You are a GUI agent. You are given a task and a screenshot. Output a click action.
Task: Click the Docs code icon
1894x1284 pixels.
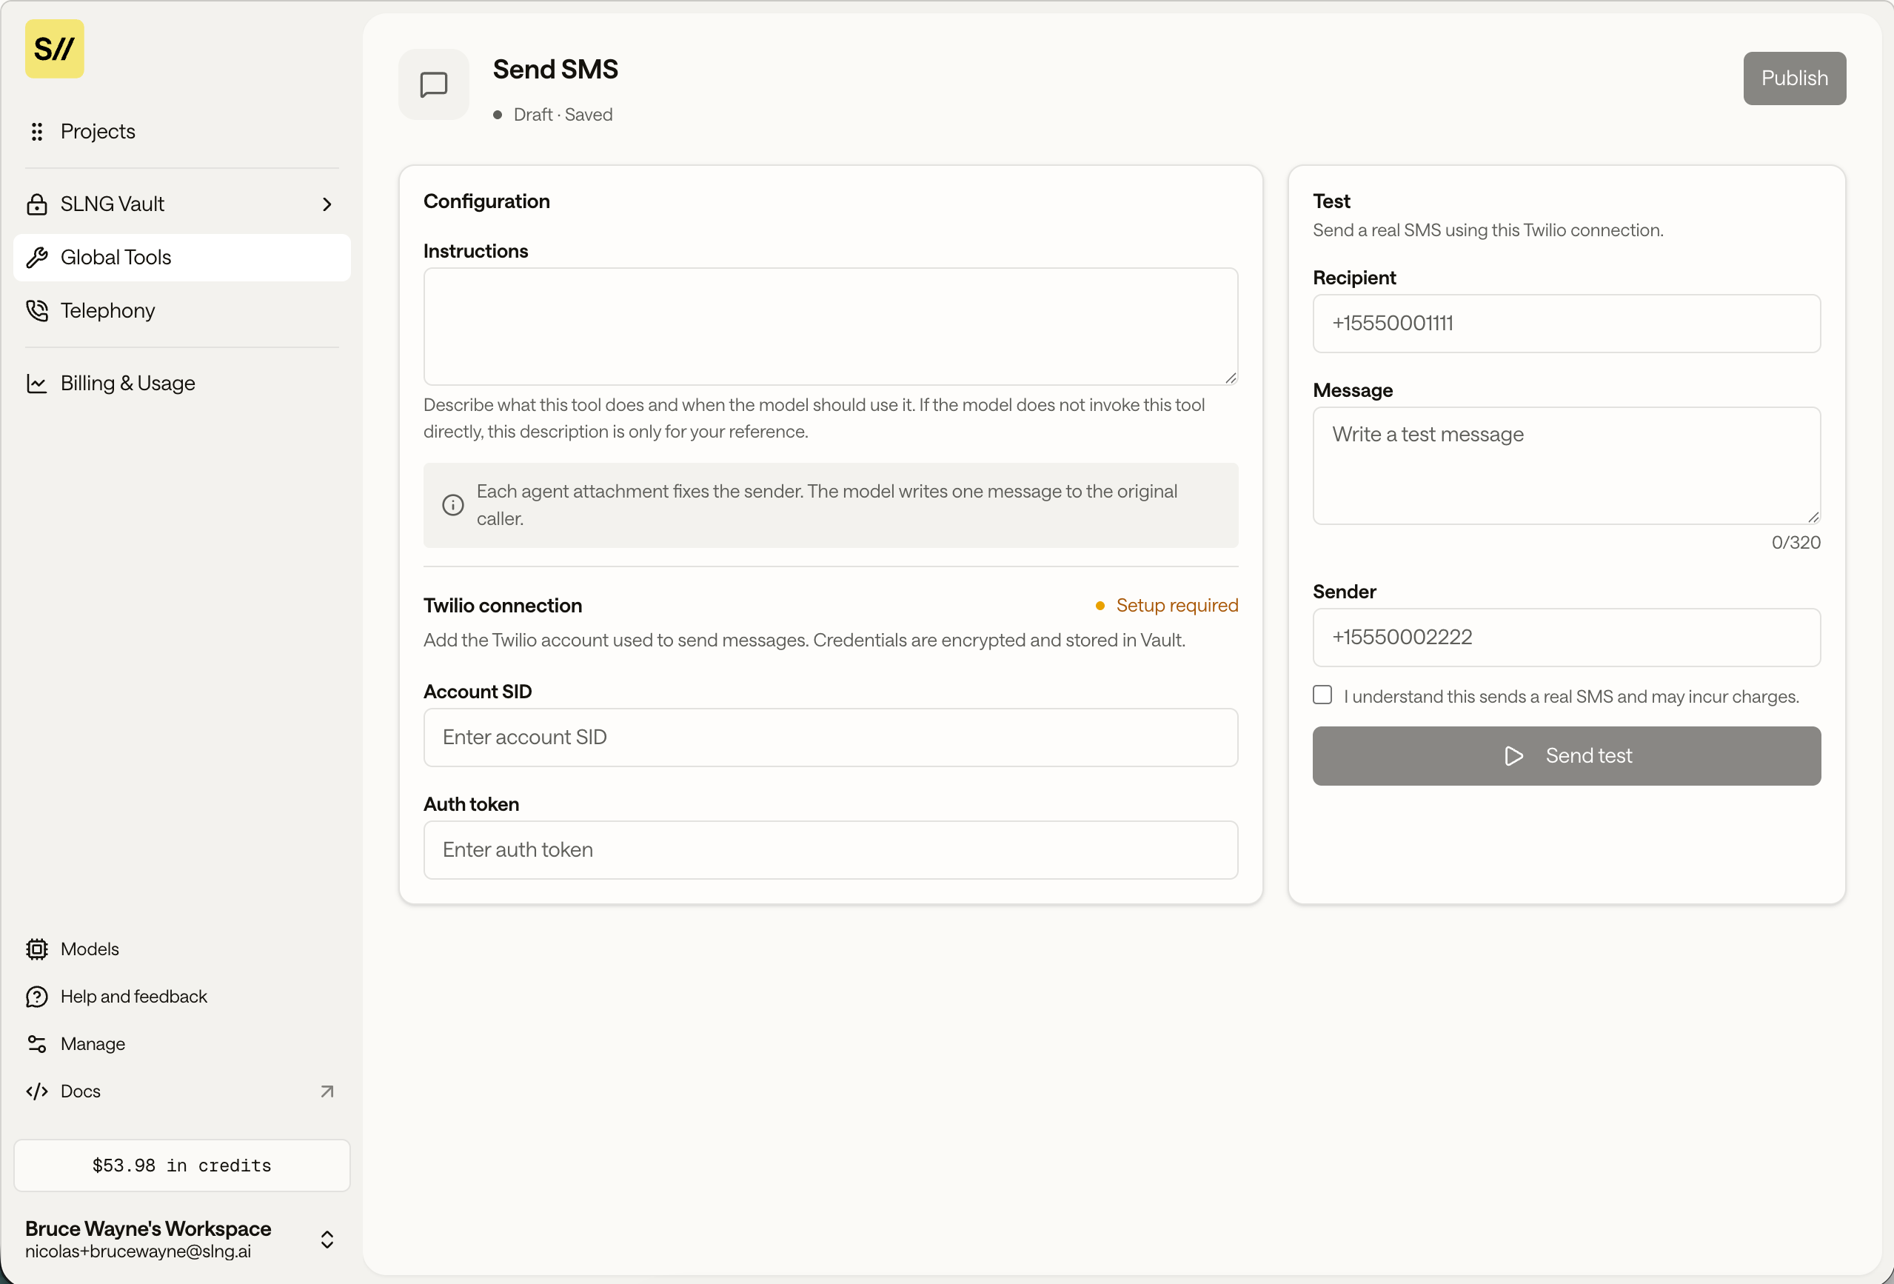click(37, 1091)
